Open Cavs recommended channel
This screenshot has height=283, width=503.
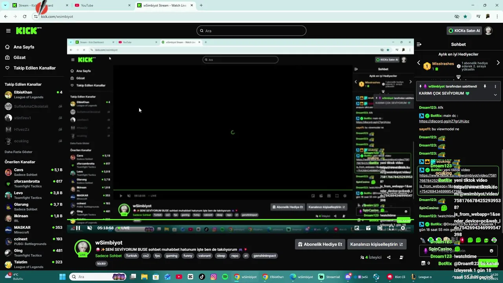point(33,172)
